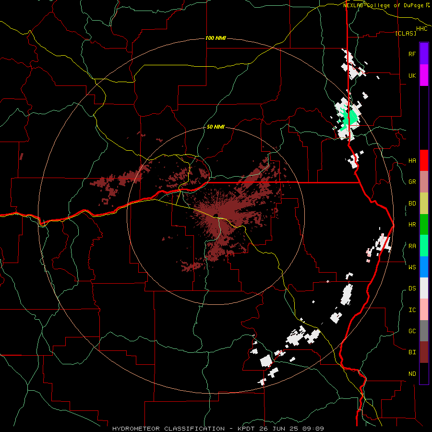Click the DS white legend swatch
The width and height of the screenshot is (432, 432).
(424, 288)
